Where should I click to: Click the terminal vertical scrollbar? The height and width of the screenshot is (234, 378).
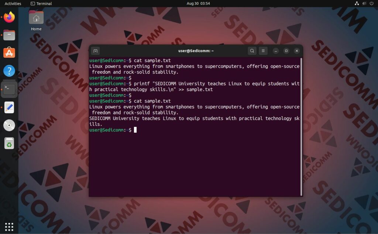(301, 127)
